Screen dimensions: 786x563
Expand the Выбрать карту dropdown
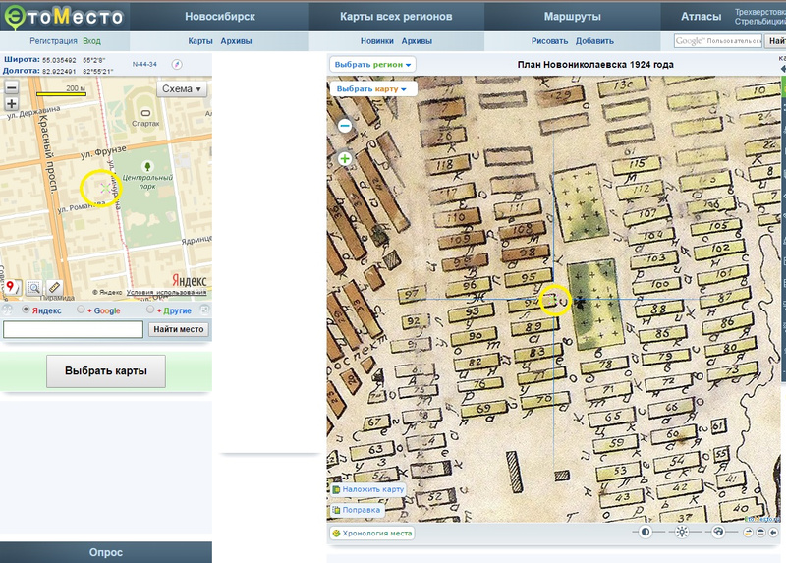coord(374,88)
